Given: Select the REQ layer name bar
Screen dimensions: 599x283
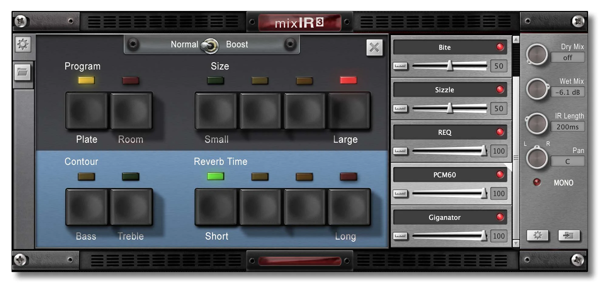Looking at the screenshot, I should click(450, 132).
